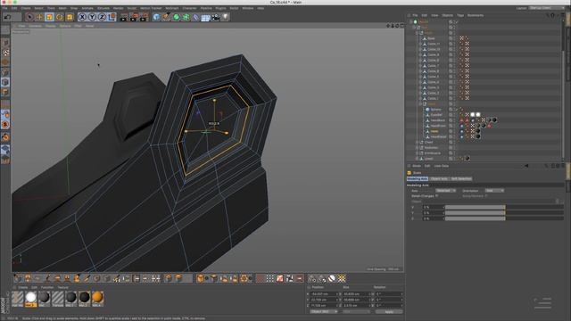Switch to Polygons mode in left palette
The width and height of the screenshot is (571, 321).
tap(5, 92)
